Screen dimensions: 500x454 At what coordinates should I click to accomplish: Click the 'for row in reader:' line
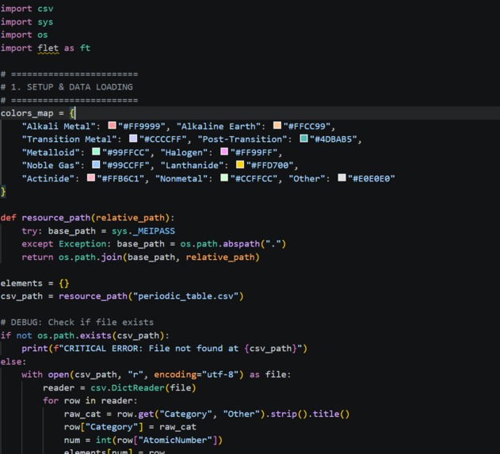(x=90, y=401)
